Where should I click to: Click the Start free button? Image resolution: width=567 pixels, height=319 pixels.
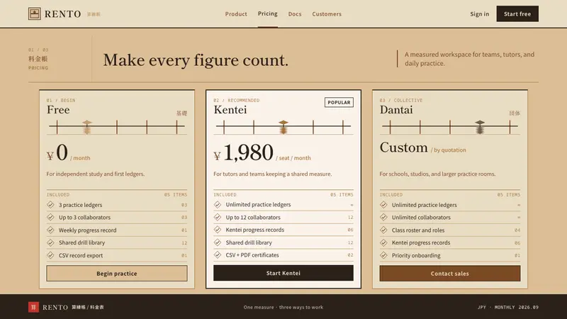517,13
